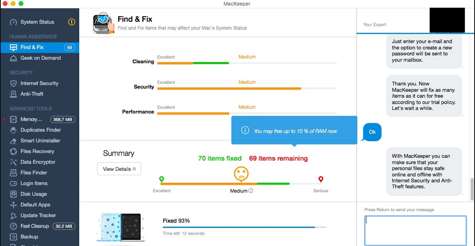
Task: Collapse the View Details summary button
Action: [x=119, y=169]
